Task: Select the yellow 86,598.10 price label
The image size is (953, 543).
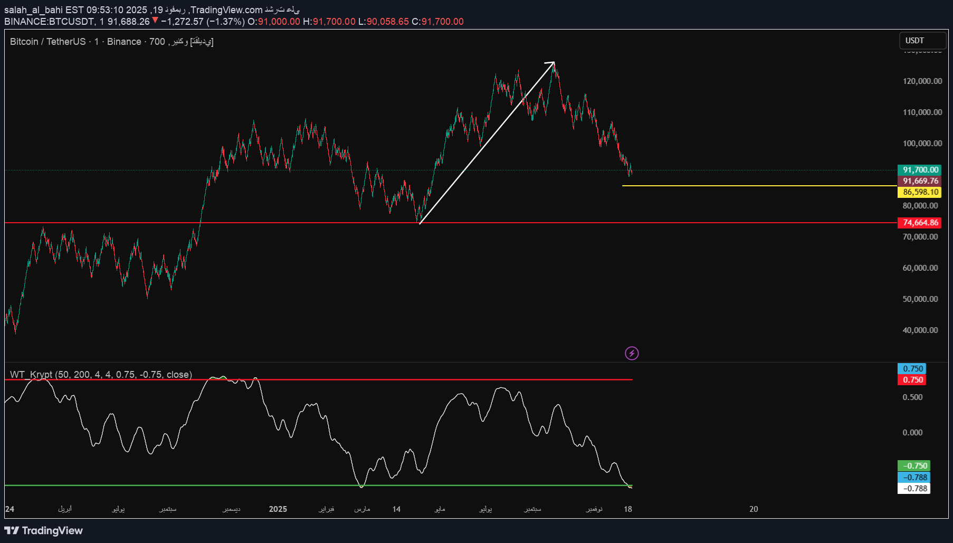Action: coord(920,192)
